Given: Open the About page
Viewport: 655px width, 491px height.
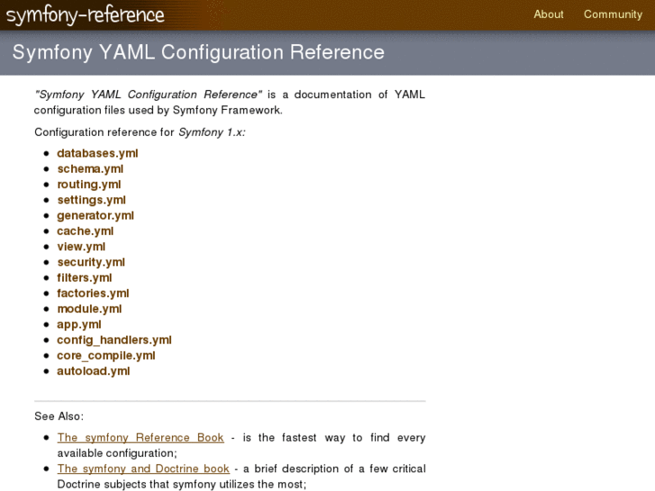Looking at the screenshot, I should 549,14.
